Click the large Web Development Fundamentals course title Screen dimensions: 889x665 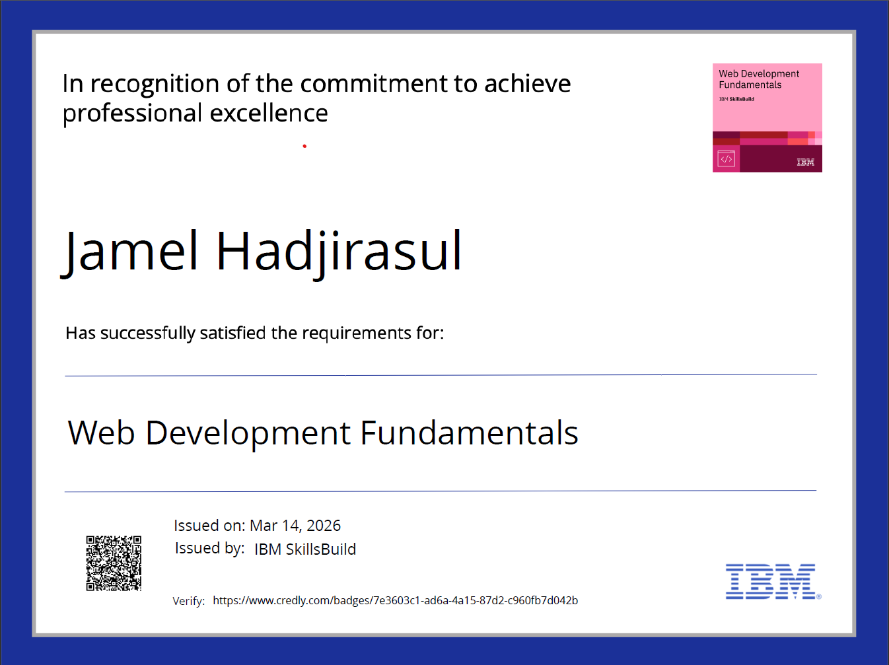pyautogui.click(x=323, y=433)
